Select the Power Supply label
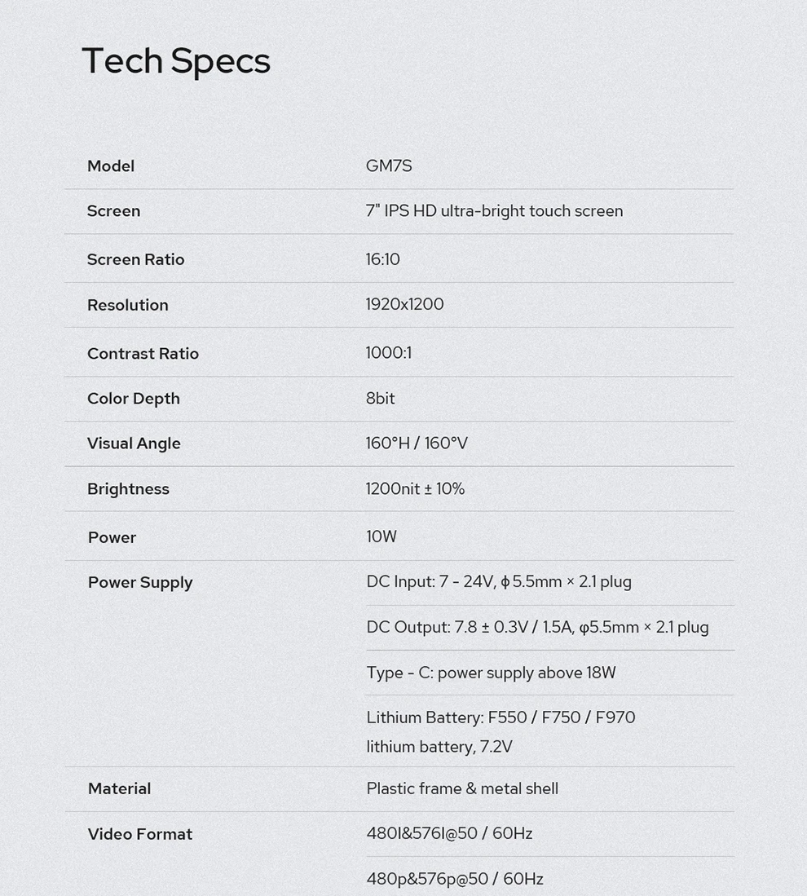 click(x=140, y=583)
